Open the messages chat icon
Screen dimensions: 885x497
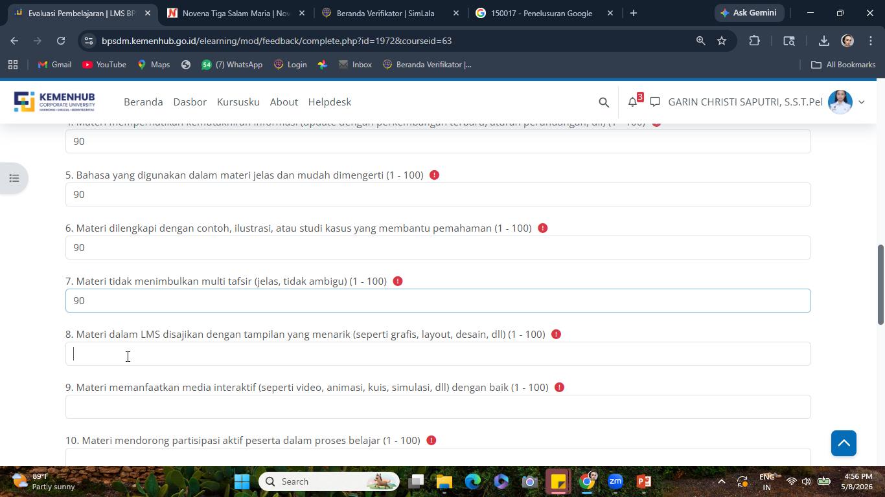[x=655, y=102]
